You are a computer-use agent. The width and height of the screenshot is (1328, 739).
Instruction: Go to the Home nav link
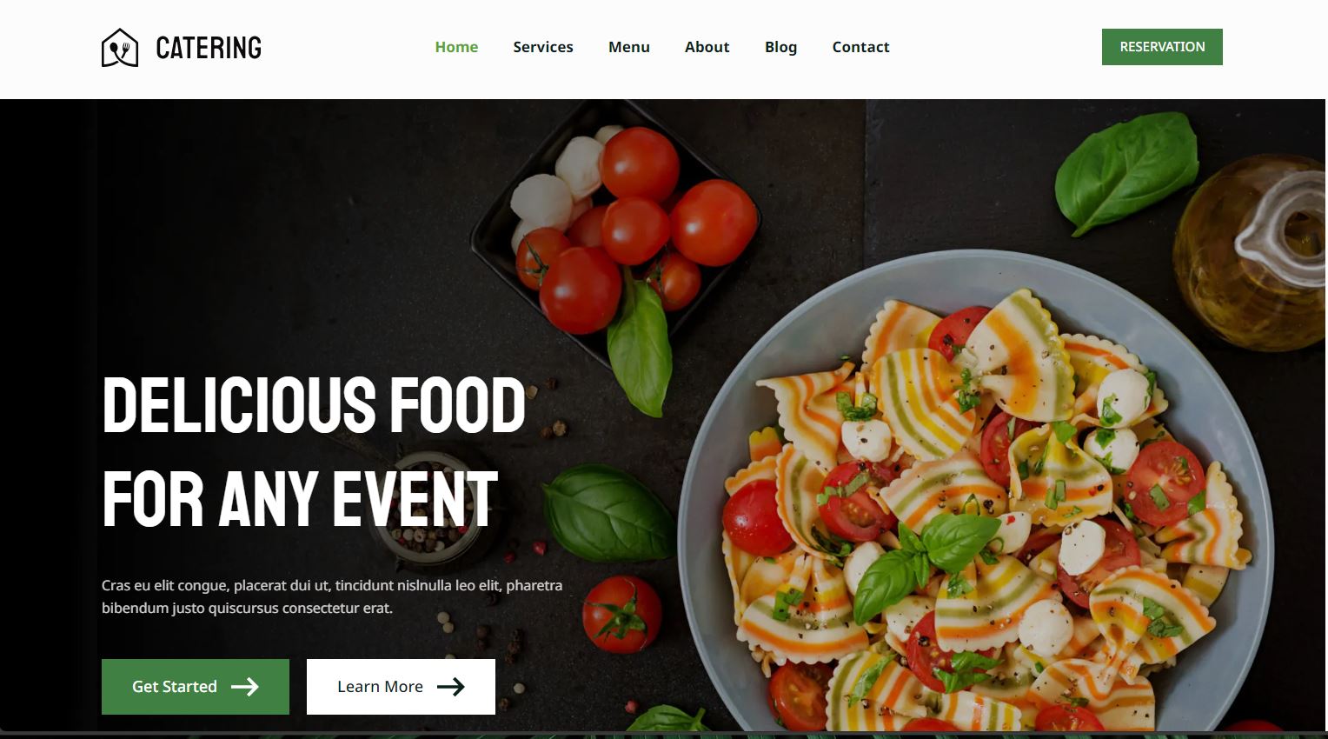coord(456,47)
